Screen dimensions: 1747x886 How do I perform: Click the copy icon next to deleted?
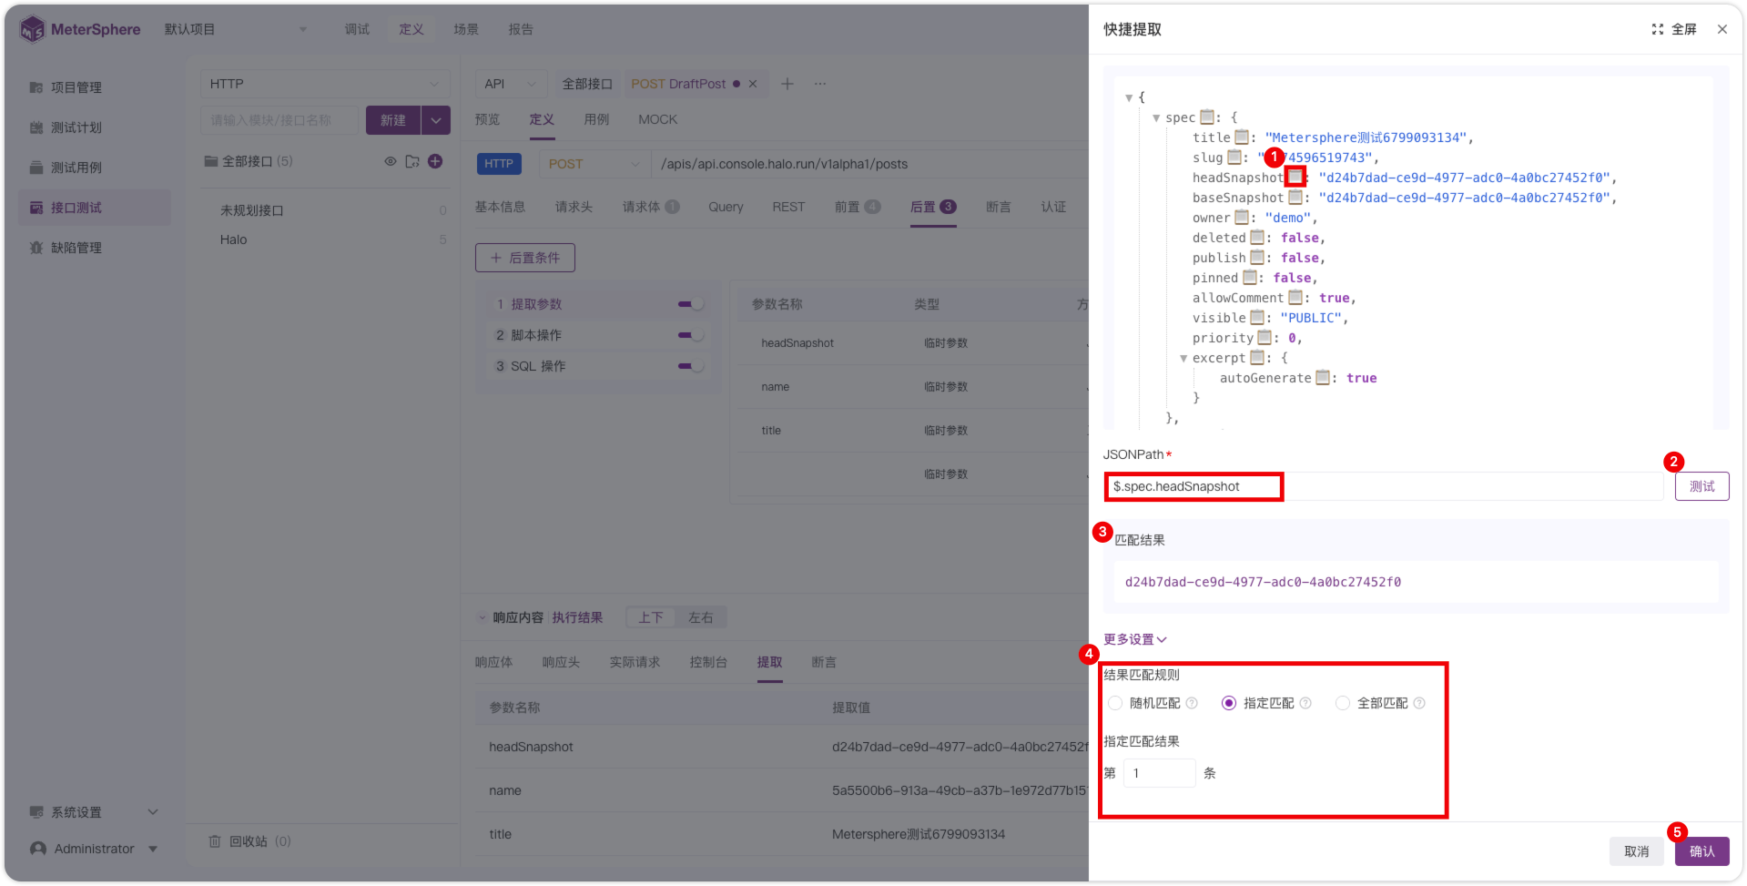pyautogui.click(x=1257, y=237)
